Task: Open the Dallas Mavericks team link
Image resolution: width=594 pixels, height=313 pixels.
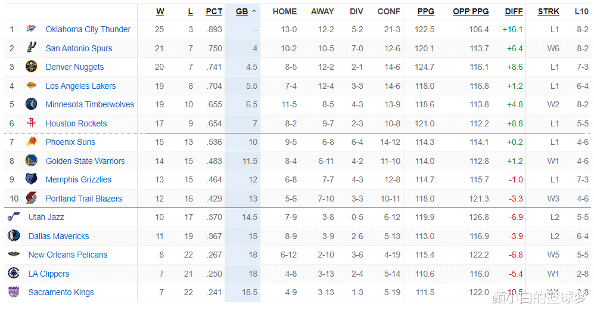Action: (x=58, y=236)
